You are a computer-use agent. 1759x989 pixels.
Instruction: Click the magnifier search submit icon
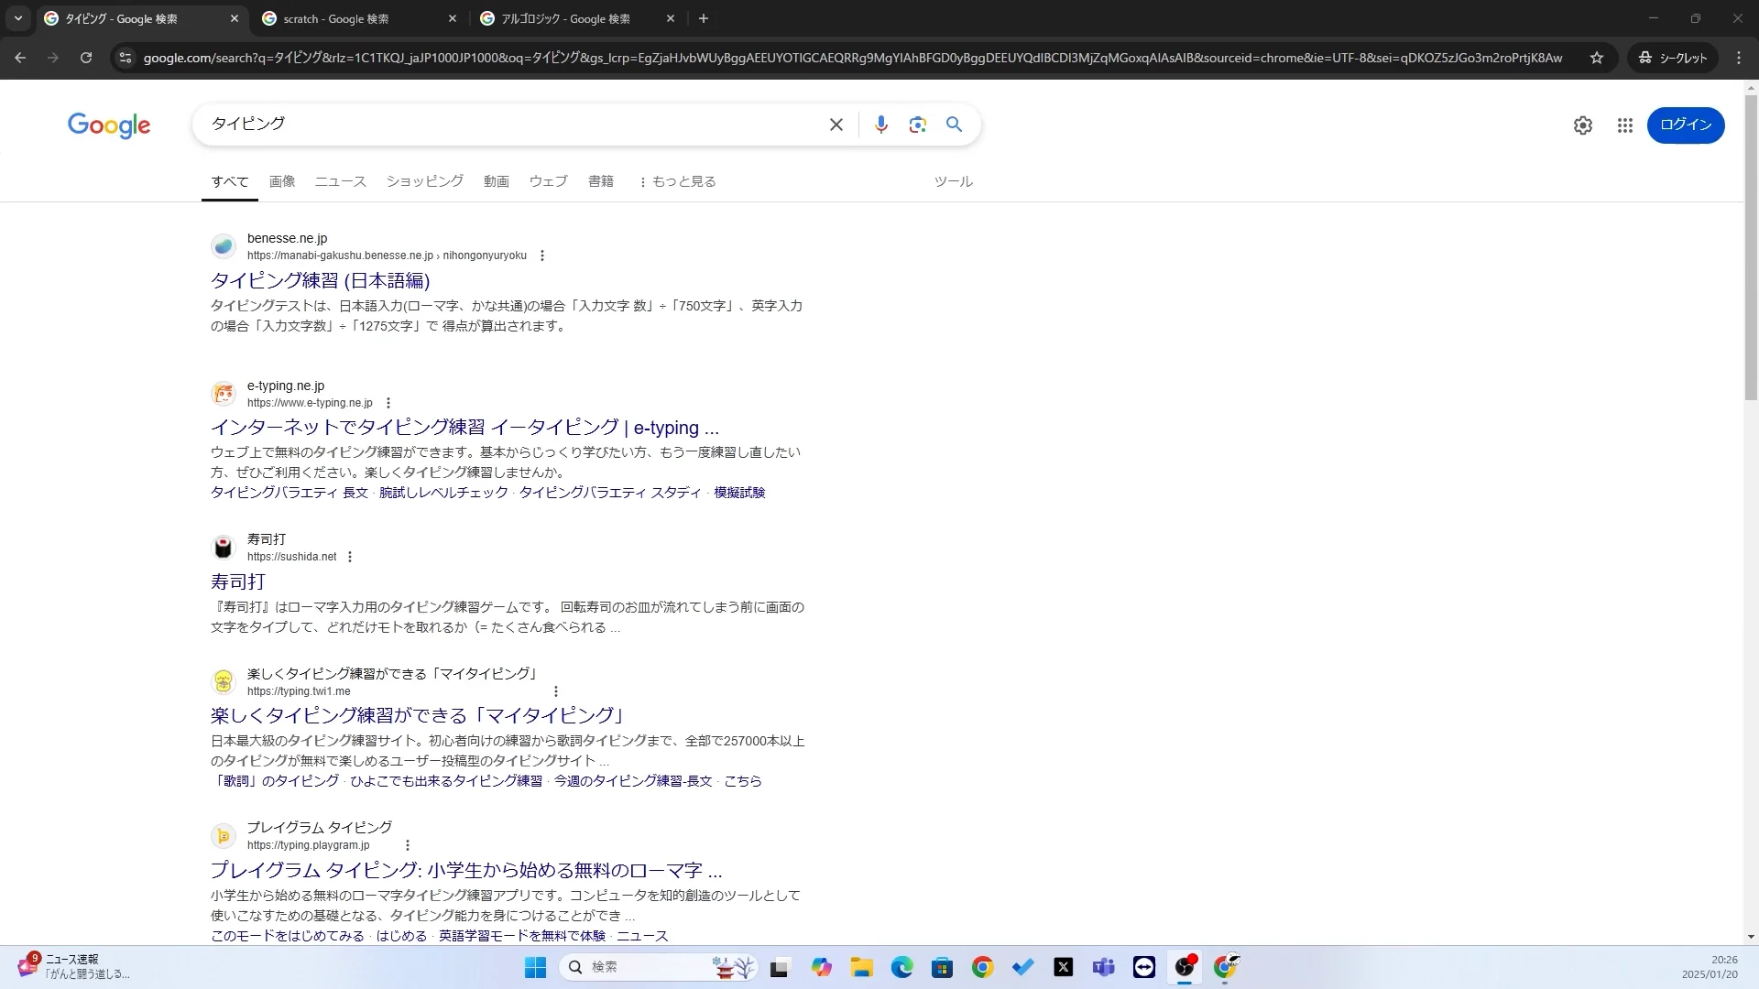pyautogui.click(x=954, y=125)
